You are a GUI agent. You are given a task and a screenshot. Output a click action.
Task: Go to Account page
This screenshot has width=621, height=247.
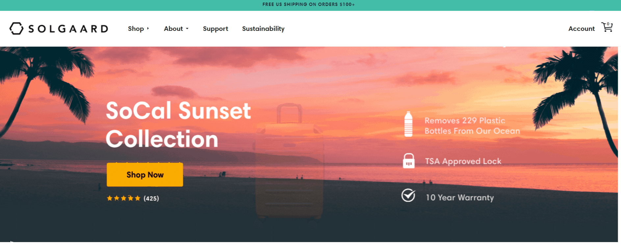coord(582,29)
